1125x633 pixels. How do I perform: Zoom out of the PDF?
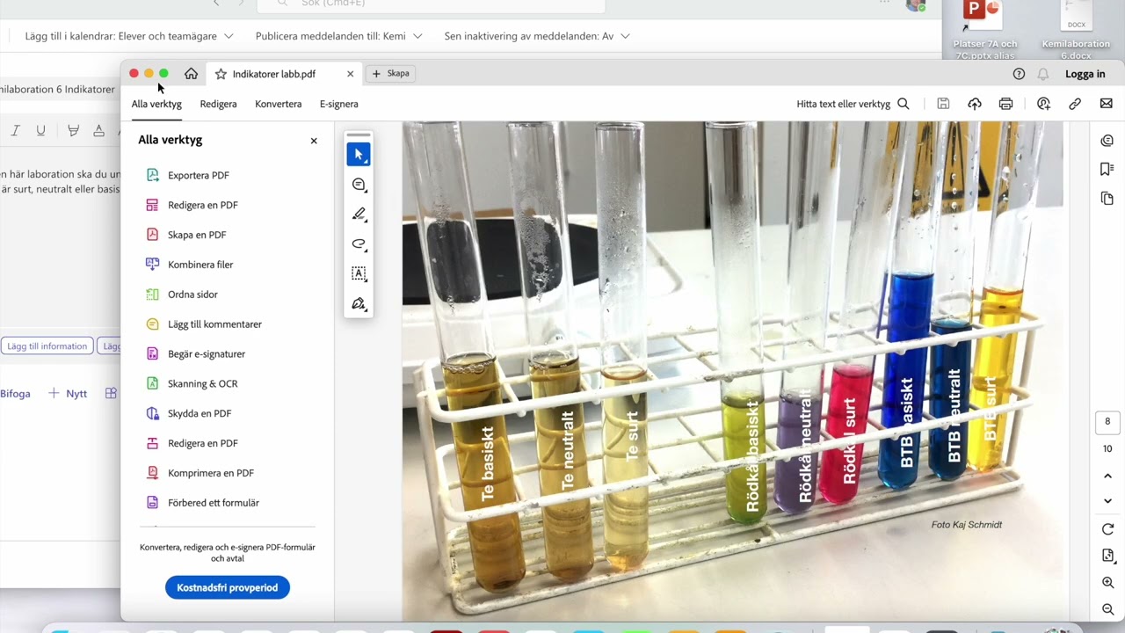tap(1107, 609)
